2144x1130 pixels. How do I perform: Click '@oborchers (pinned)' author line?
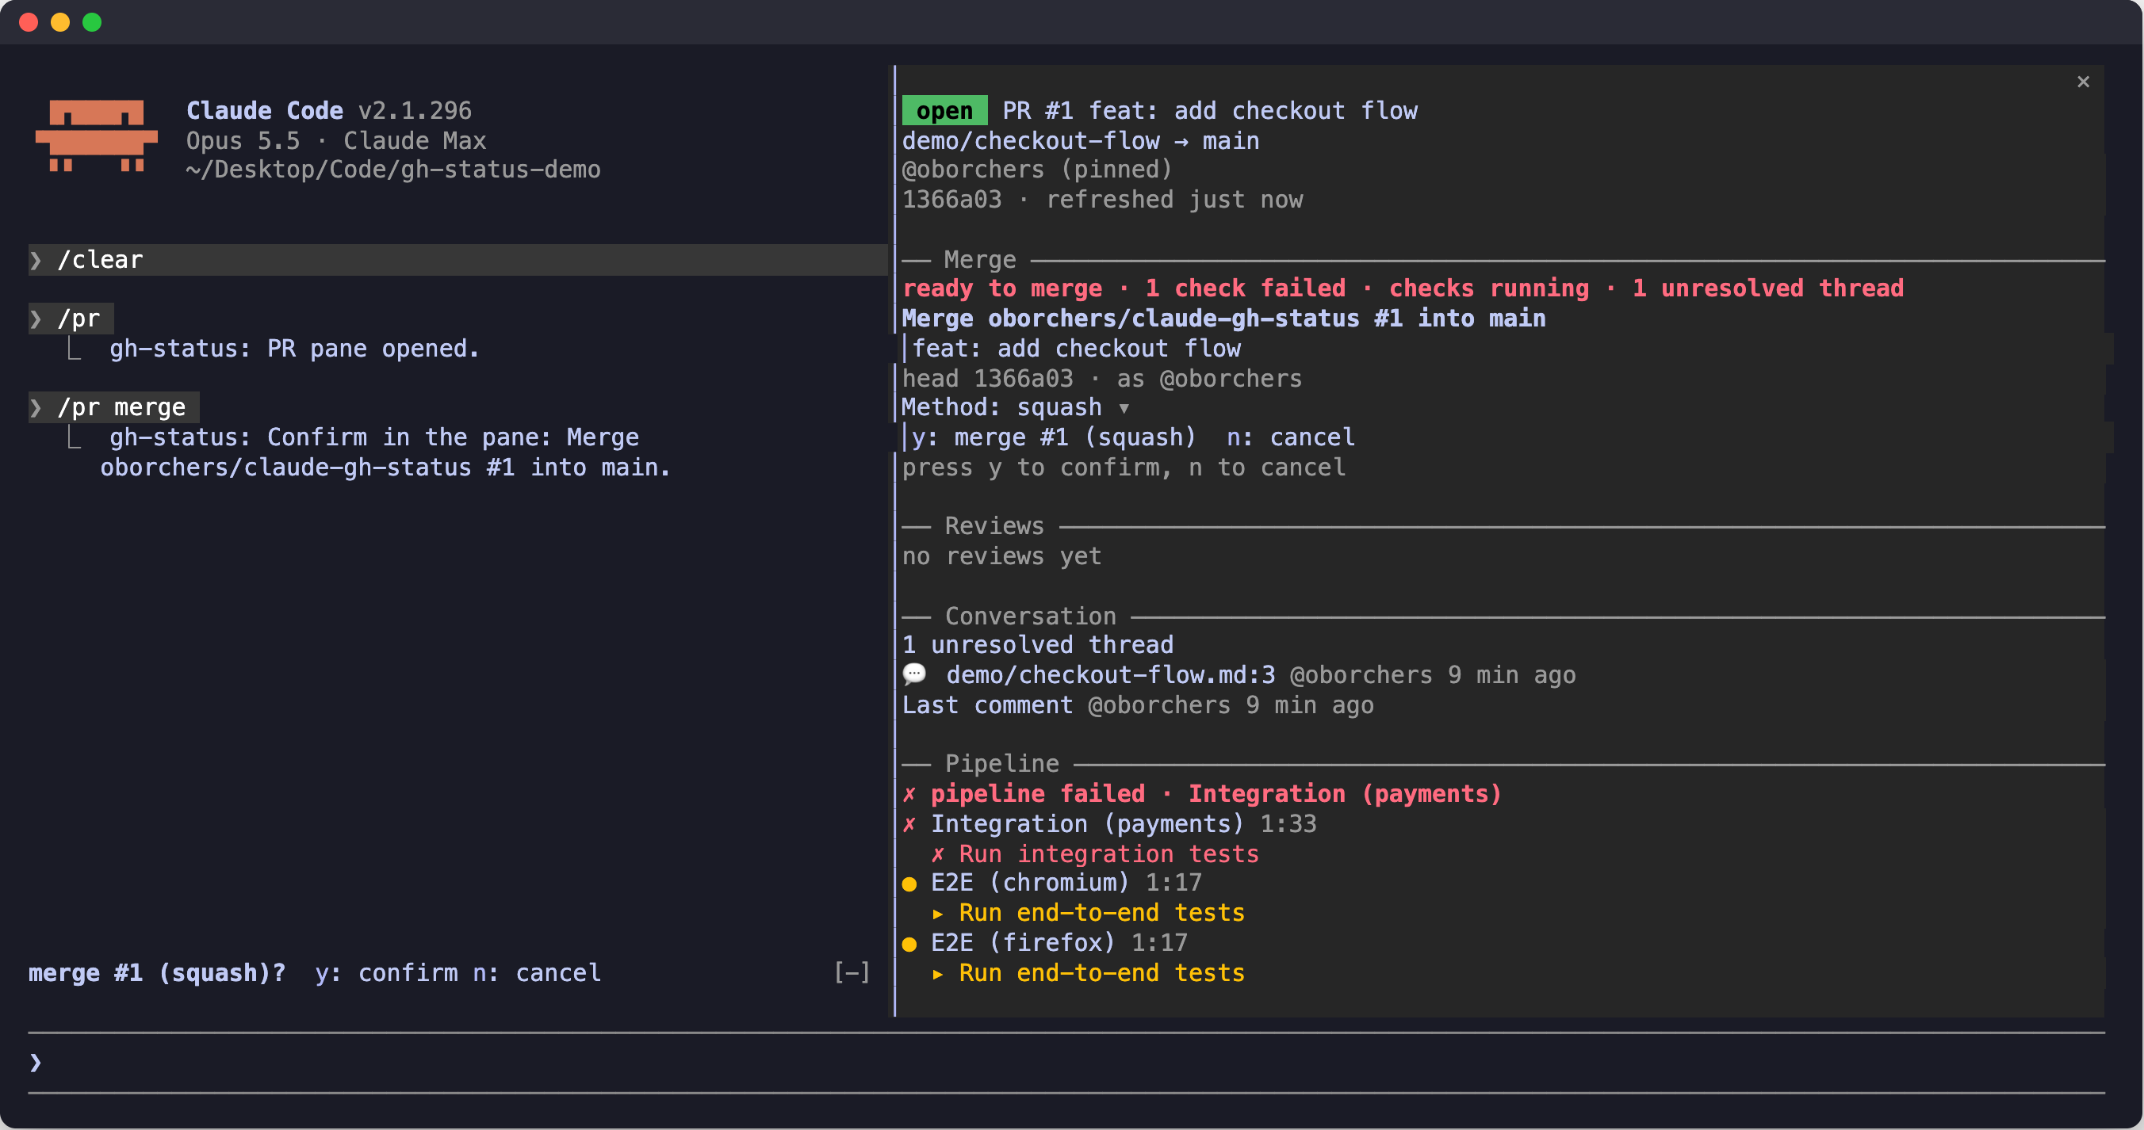1037,170
